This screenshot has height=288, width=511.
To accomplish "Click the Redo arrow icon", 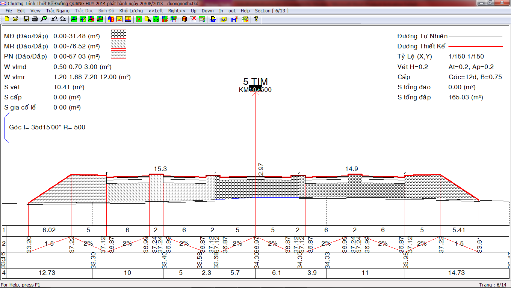I will [63, 19].
